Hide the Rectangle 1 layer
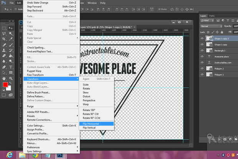The image size is (238, 159). [202, 50]
